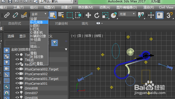Open the 视图 reference coordinate dropdown
Viewport: 175px width, 99px height.
click(x=127, y=14)
